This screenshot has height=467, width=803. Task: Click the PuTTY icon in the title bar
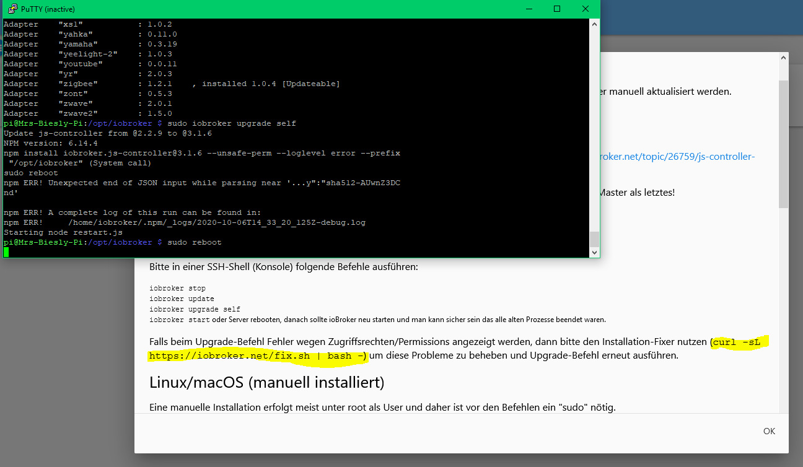pyautogui.click(x=12, y=9)
